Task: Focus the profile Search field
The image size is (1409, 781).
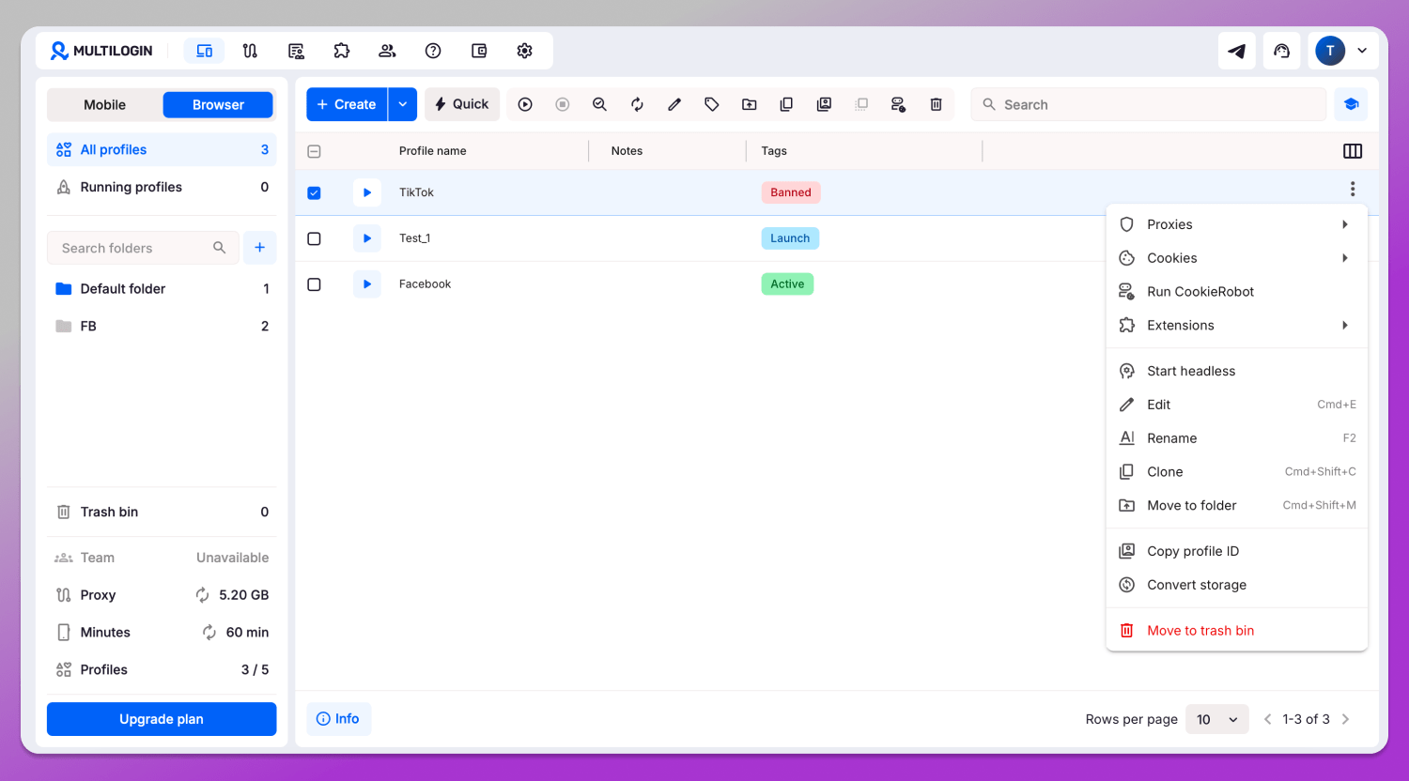Action: coord(1149,104)
